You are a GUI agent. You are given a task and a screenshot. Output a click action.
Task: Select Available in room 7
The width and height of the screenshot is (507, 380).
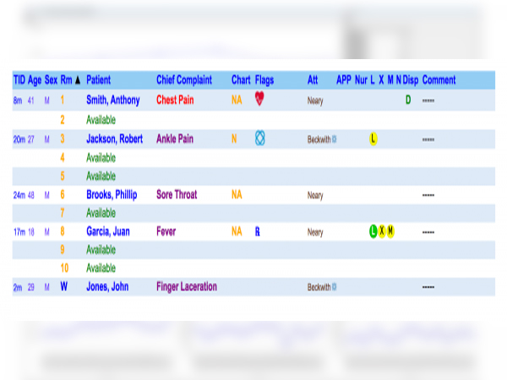[x=101, y=213]
